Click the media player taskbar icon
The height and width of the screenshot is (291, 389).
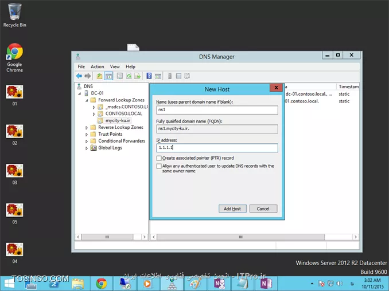(147, 284)
